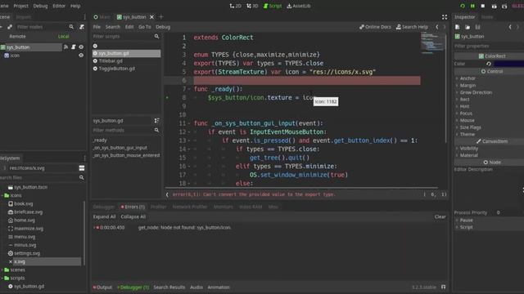Reset the Color property to default
This screenshot has width=524, height=294.
[x=489, y=64]
